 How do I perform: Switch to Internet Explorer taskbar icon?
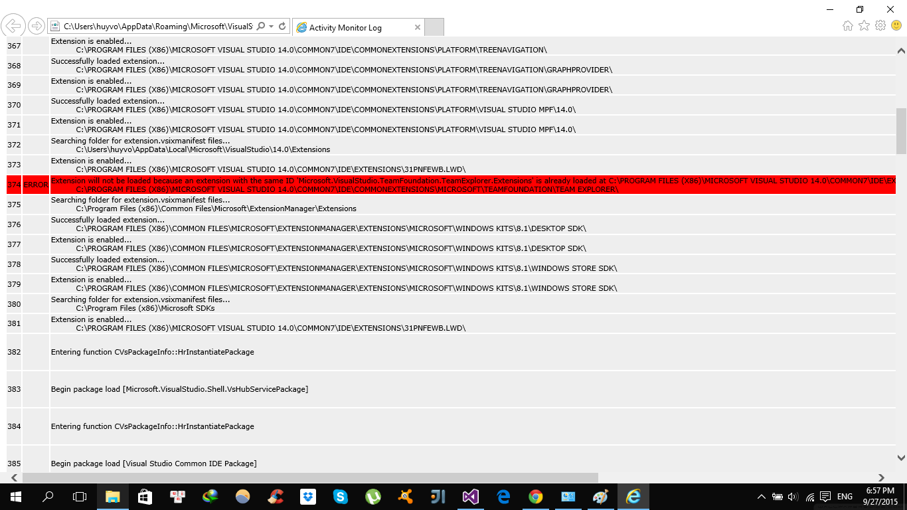(x=633, y=497)
